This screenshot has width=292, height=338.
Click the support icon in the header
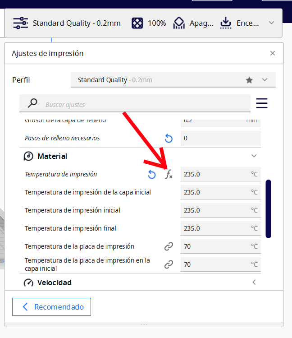pyautogui.click(x=179, y=23)
